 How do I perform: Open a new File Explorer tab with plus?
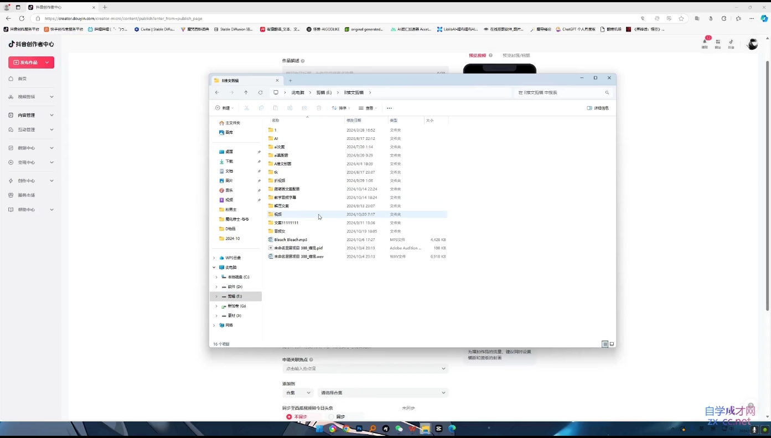click(290, 80)
